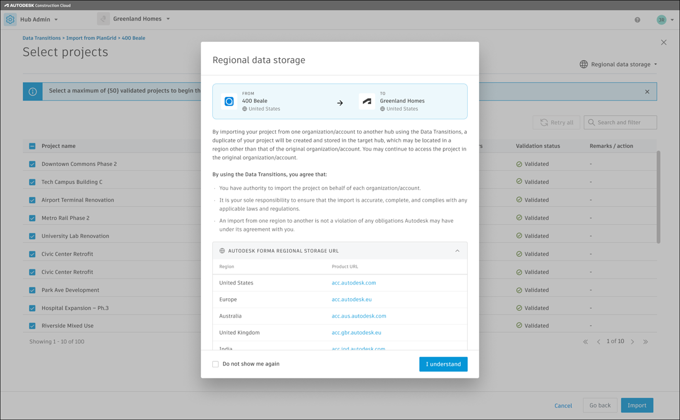Image resolution: width=680 pixels, height=420 pixels.
Task: Click the validated check icon for Tech Campus Building C
Action: [519, 181]
